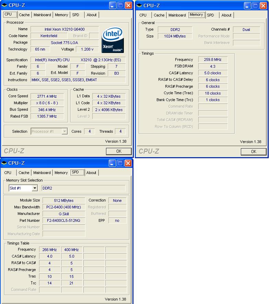Switch to Cache tab in the top-left window
The width and height of the screenshot is (269, 304).
click(24, 15)
